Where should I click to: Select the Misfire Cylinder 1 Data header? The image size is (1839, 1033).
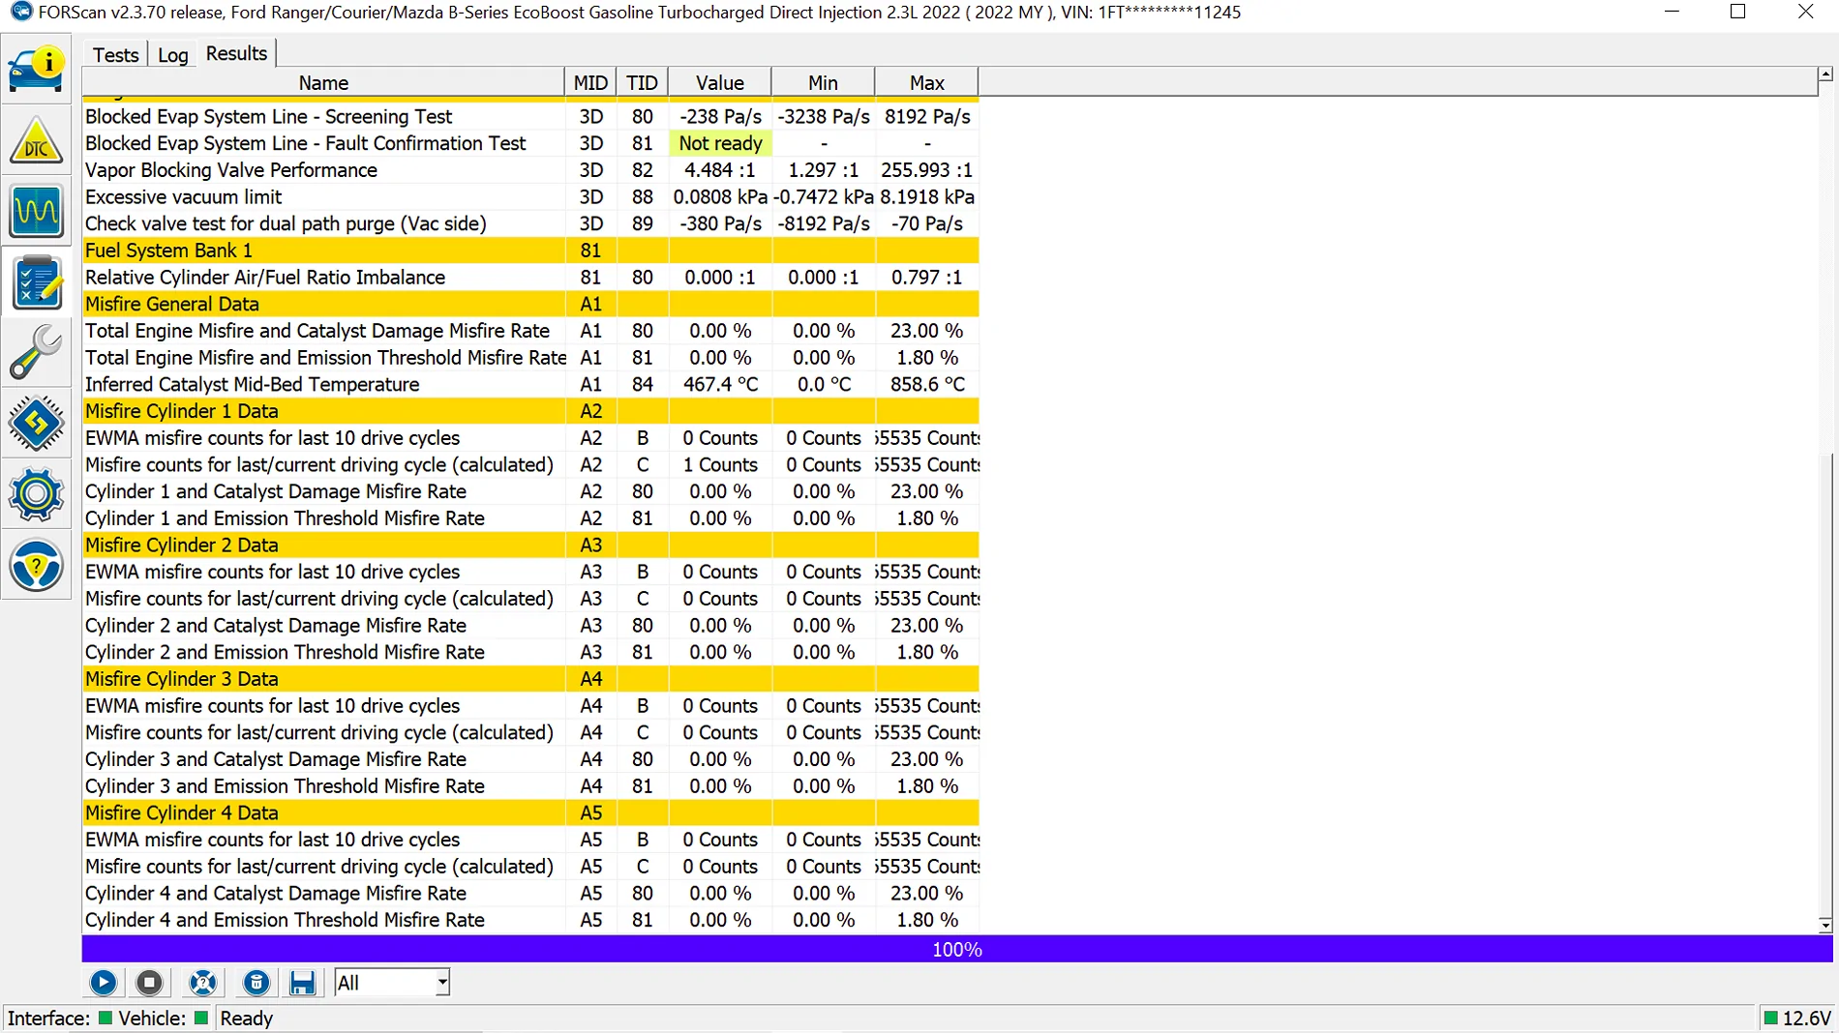(x=530, y=411)
